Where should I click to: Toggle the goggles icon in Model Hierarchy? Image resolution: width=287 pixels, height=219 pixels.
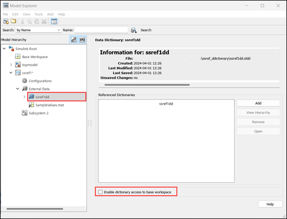(82, 40)
